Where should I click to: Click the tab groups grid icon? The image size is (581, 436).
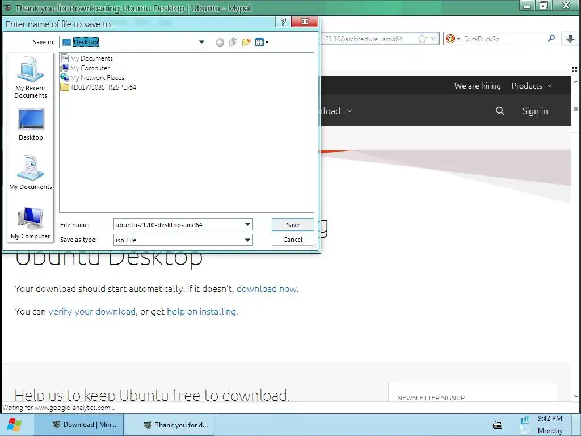pos(575,69)
